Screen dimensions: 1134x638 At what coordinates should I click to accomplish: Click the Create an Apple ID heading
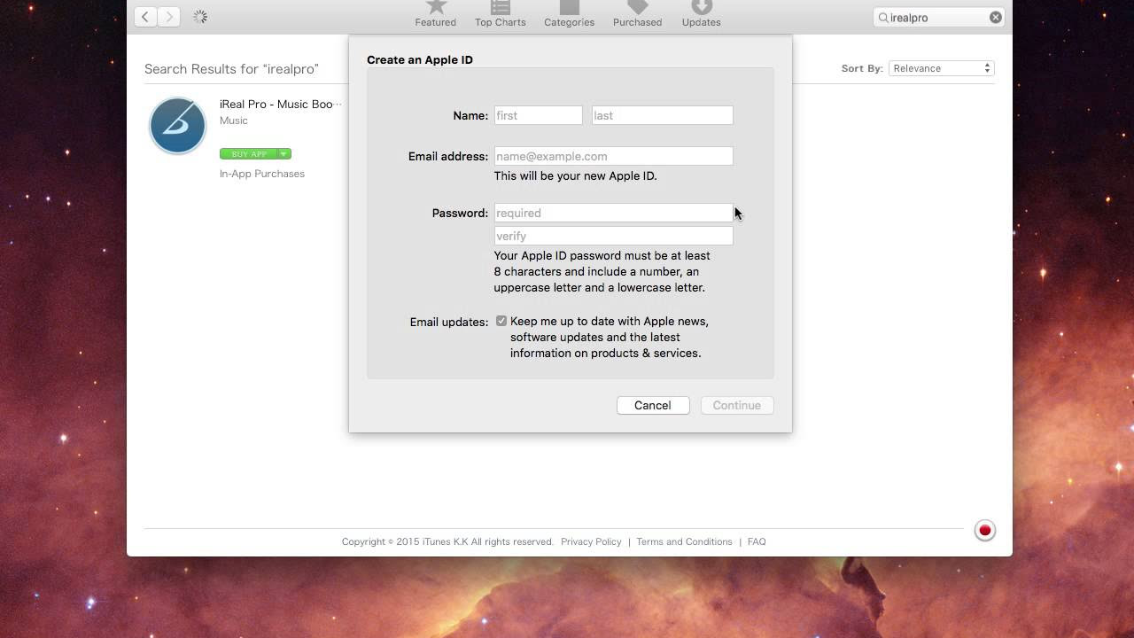(420, 59)
